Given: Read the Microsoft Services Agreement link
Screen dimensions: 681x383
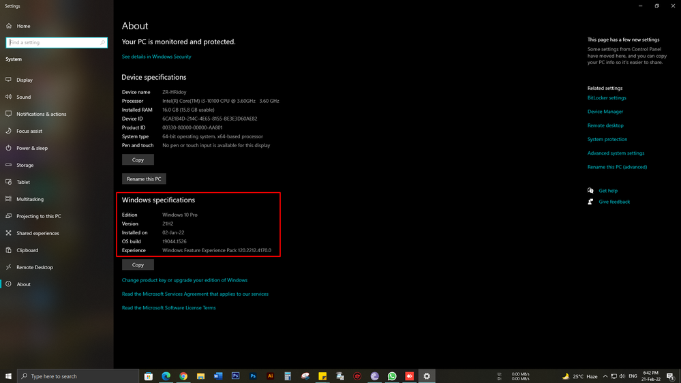Looking at the screenshot, I should point(195,294).
